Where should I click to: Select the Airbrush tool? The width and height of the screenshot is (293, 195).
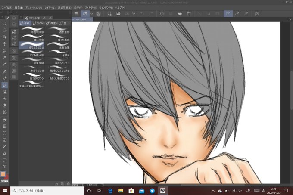[x=4, y=92]
